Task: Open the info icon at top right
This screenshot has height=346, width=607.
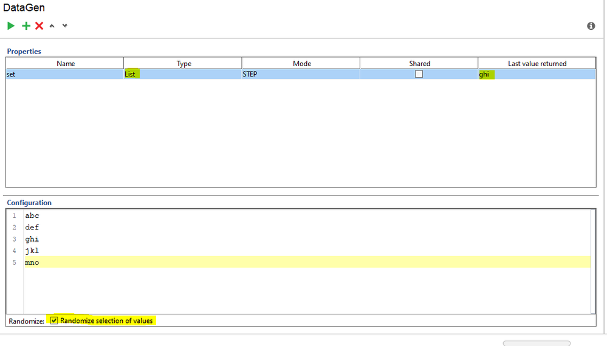Action: pos(591,26)
